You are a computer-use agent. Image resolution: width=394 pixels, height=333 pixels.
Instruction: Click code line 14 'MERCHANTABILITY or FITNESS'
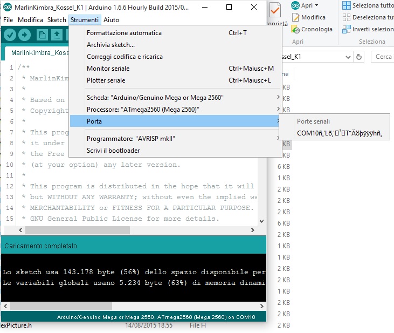pos(138,208)
